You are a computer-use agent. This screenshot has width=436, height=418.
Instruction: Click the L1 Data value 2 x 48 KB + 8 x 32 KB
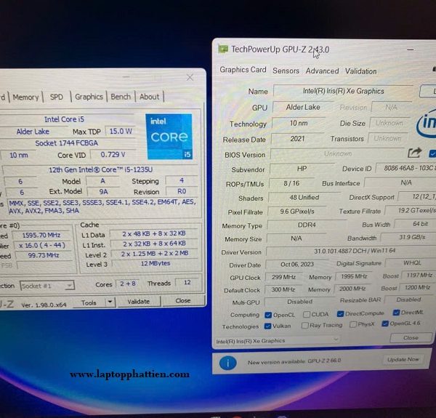click(x=154, y=233)
